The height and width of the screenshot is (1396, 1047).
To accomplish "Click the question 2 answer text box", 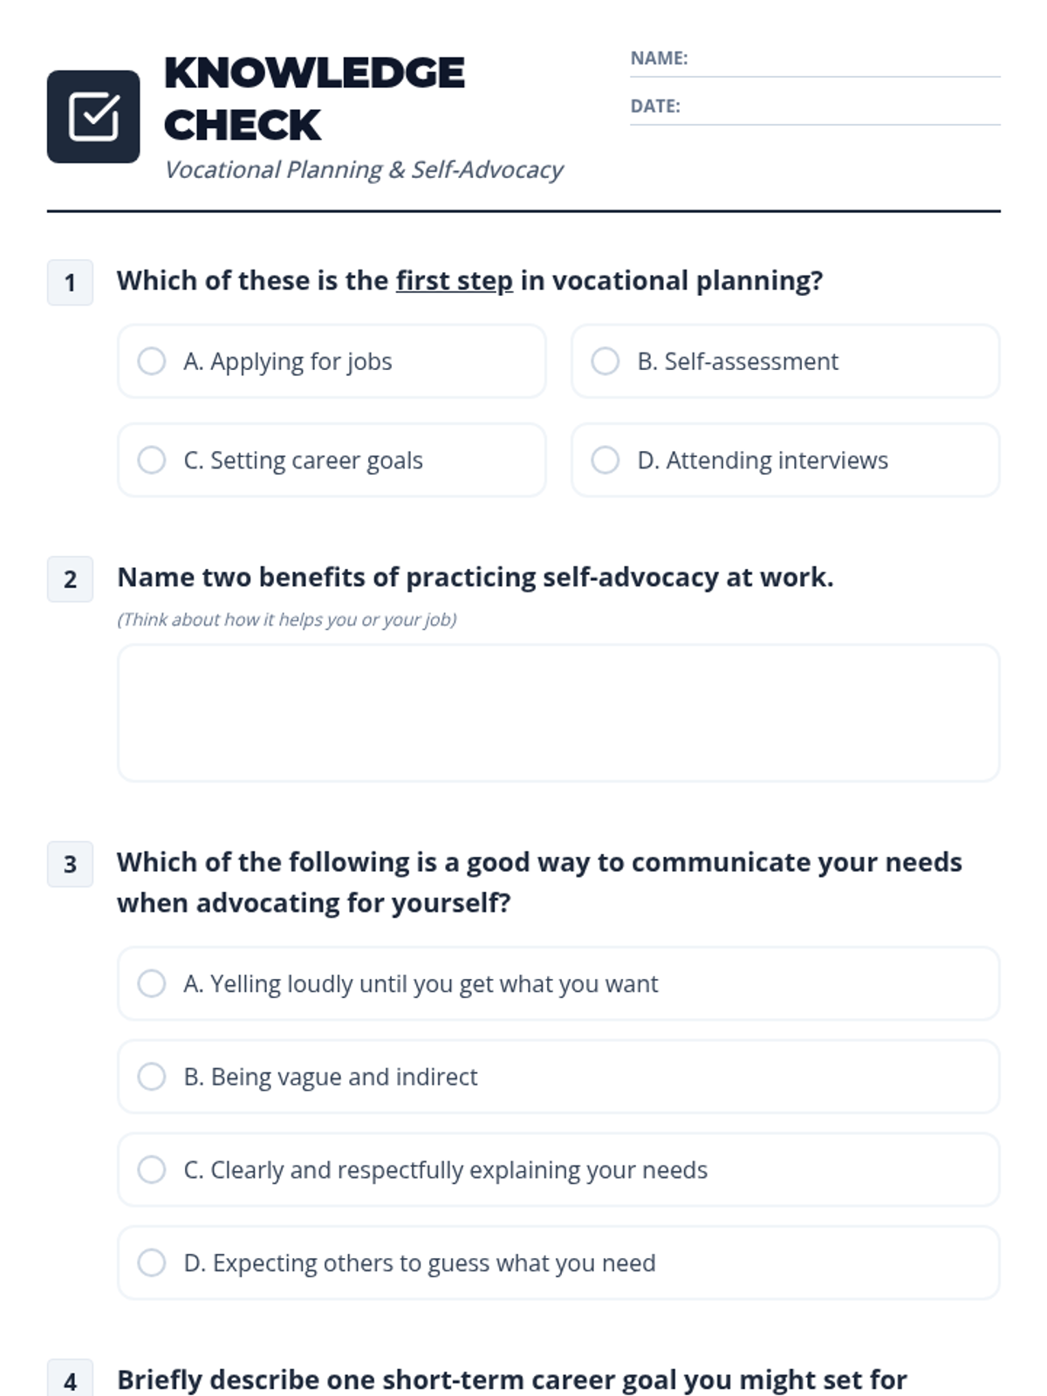I will [x=558, y=713].
